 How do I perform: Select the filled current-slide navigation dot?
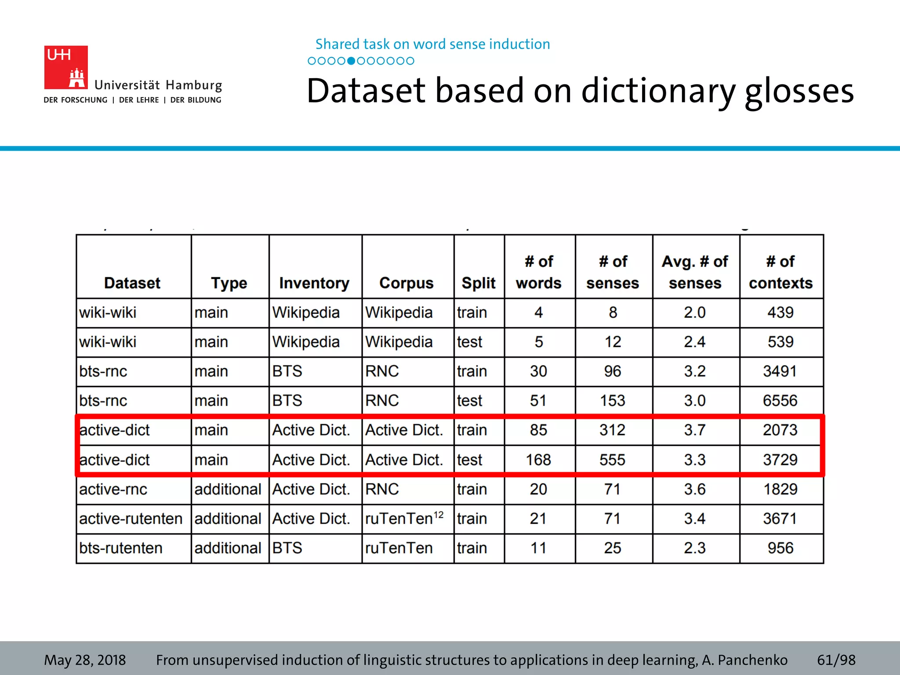click(x=351, y=61)
